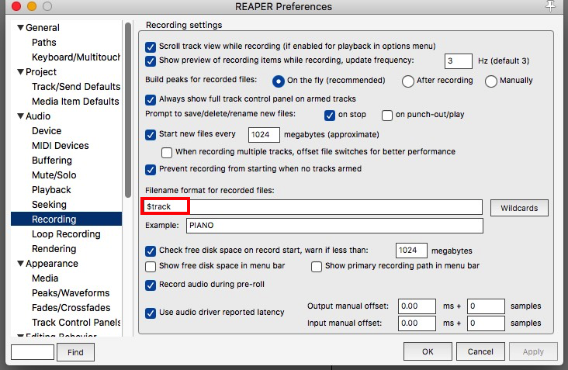This screenshot has height=370, width=568.
Task: Collapse the Audio tree section
Action: click(x=21, y=116)
